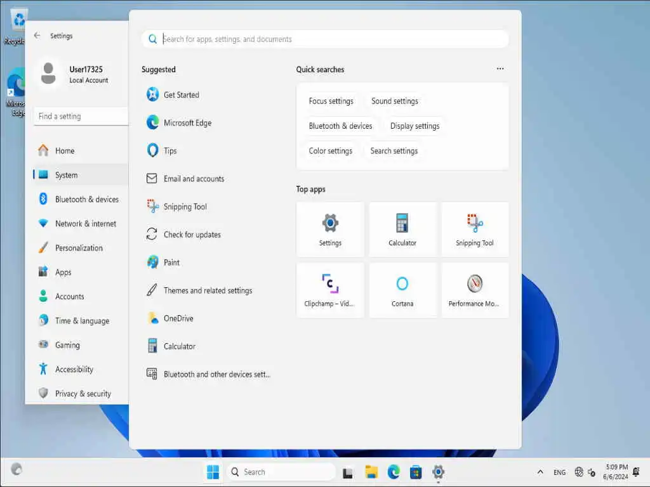650x487 pixels.
Task: Open Bluetooth & devices in Settings sidebar
Action: [x=80, y=199]
